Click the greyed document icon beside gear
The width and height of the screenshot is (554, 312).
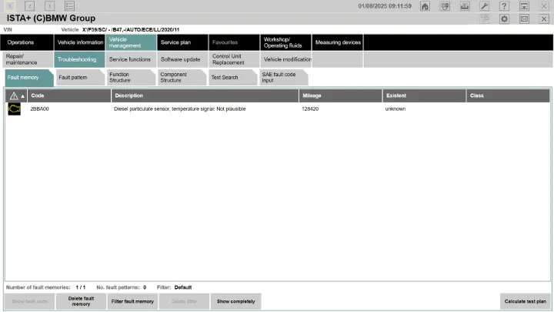[485, 18]
